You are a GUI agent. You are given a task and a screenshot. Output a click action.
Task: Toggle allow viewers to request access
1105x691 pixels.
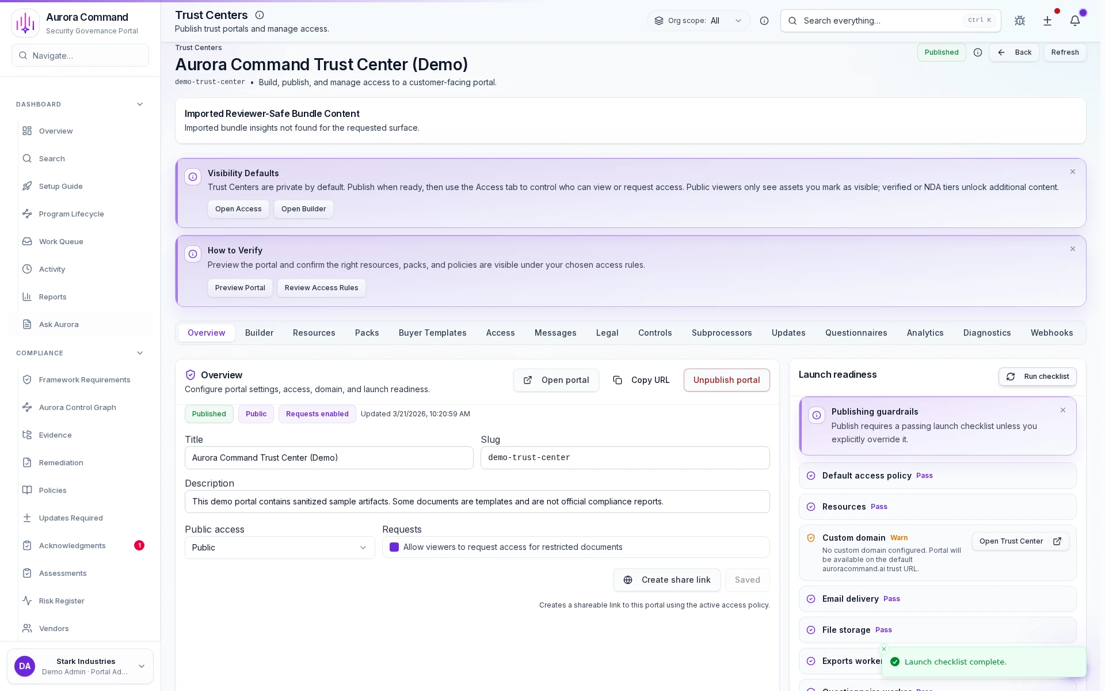(394, 547)
